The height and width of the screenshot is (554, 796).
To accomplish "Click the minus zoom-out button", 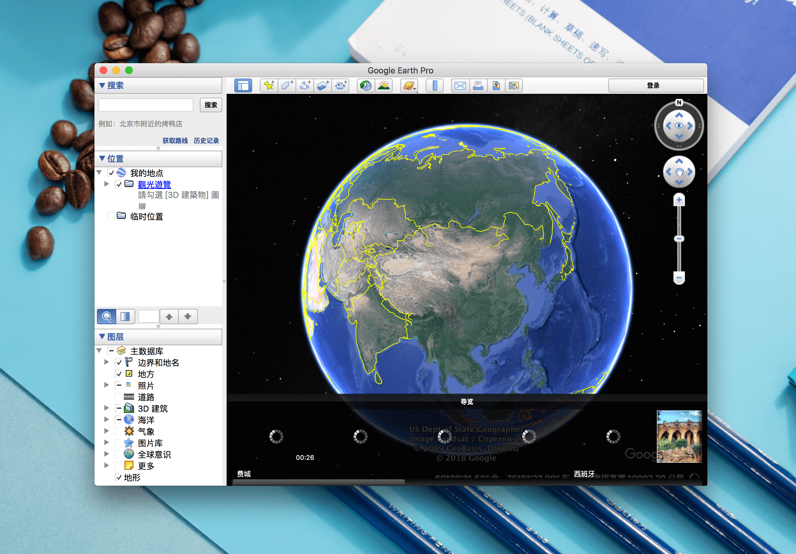I will click(679, 278).
